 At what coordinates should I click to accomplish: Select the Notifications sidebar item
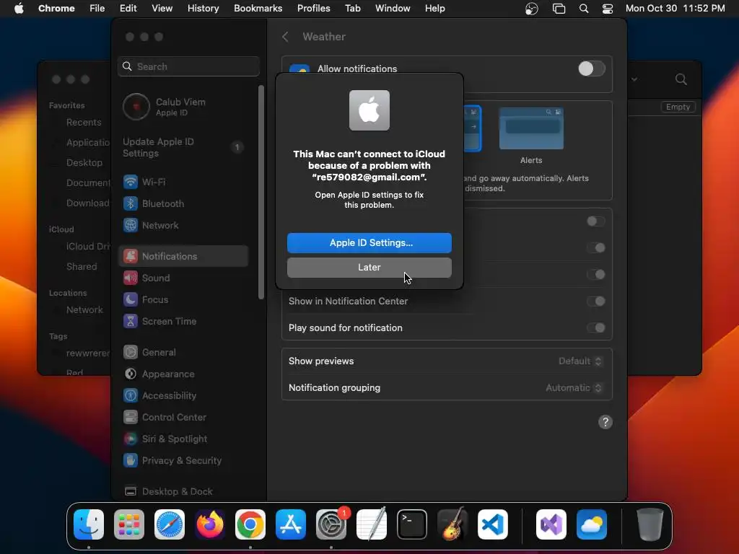point(183,256)
